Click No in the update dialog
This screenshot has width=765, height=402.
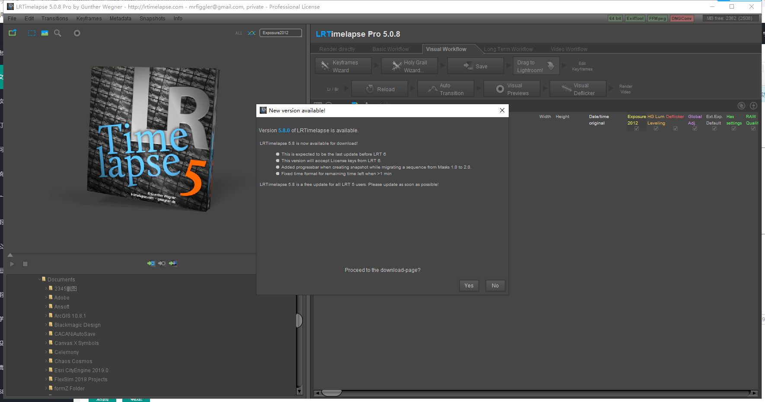point(495,286)
